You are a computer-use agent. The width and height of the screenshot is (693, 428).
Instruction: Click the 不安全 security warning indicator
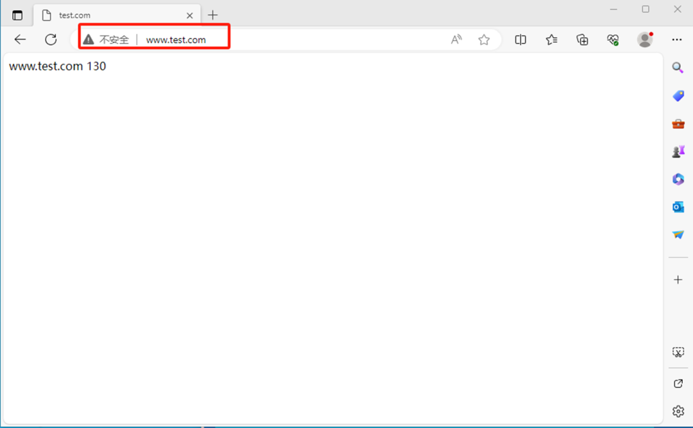click(107, 40)
